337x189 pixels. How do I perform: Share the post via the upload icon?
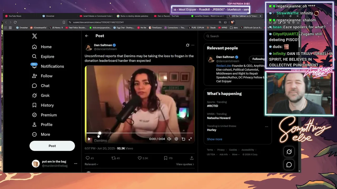pyautogui.click(x=192, y=158)
